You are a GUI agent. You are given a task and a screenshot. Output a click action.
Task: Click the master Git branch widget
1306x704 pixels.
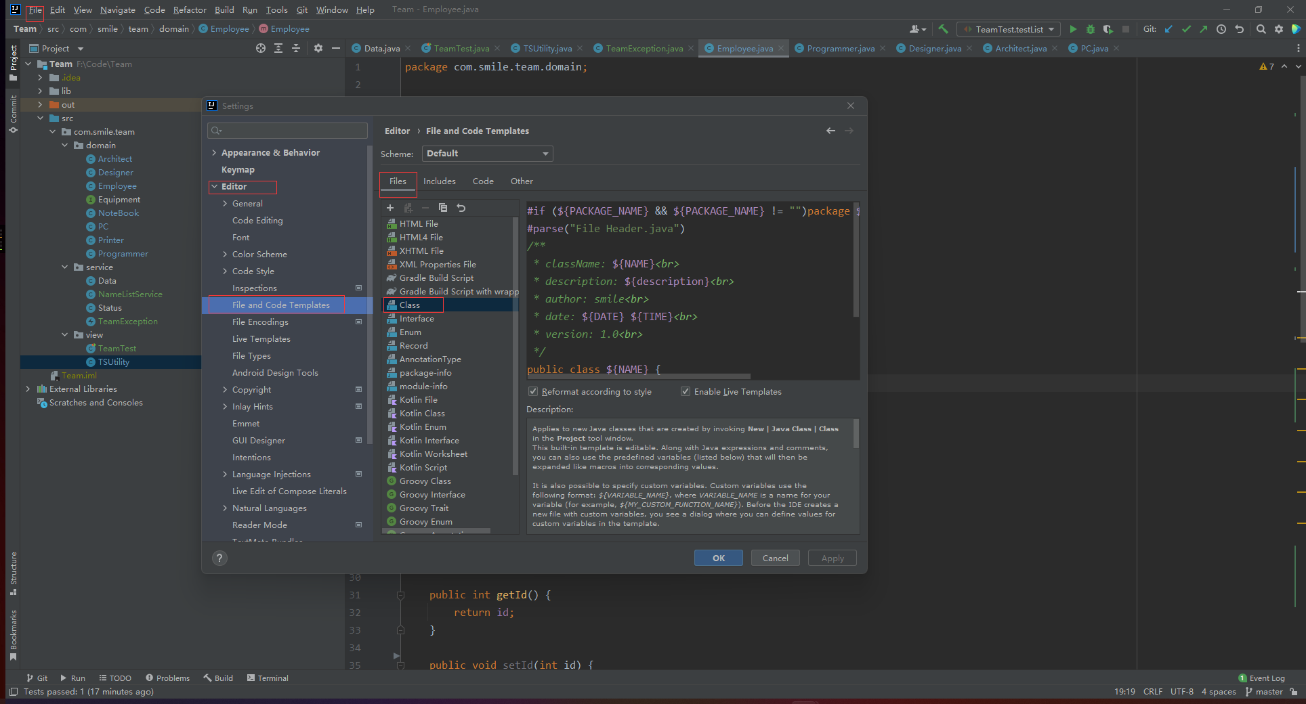pyautogui.click(x=1264, y=691)
